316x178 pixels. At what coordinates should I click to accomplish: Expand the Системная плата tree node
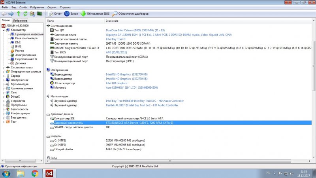4,68
